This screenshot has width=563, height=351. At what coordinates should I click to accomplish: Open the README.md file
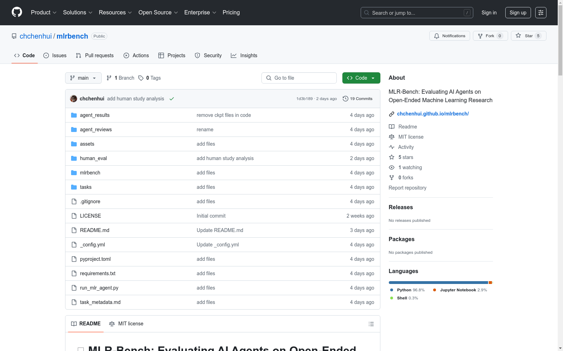(x=95, y=230)
